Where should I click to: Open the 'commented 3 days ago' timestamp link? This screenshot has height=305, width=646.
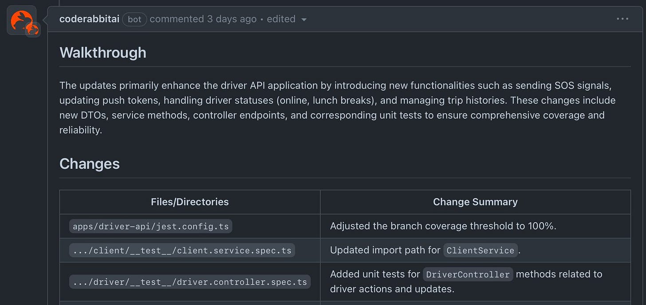(x=203, y=19)
